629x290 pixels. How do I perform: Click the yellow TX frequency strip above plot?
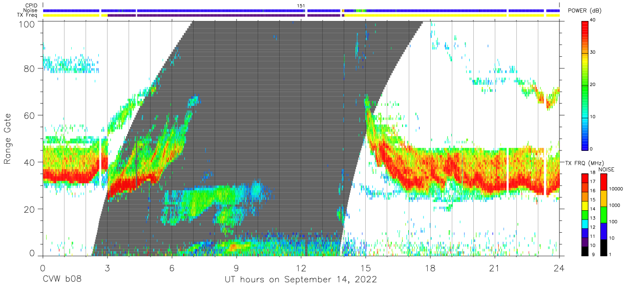pos(301,15)
